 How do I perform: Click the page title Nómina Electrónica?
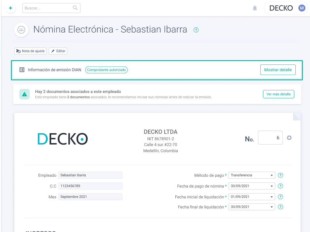tap(110, 30)
